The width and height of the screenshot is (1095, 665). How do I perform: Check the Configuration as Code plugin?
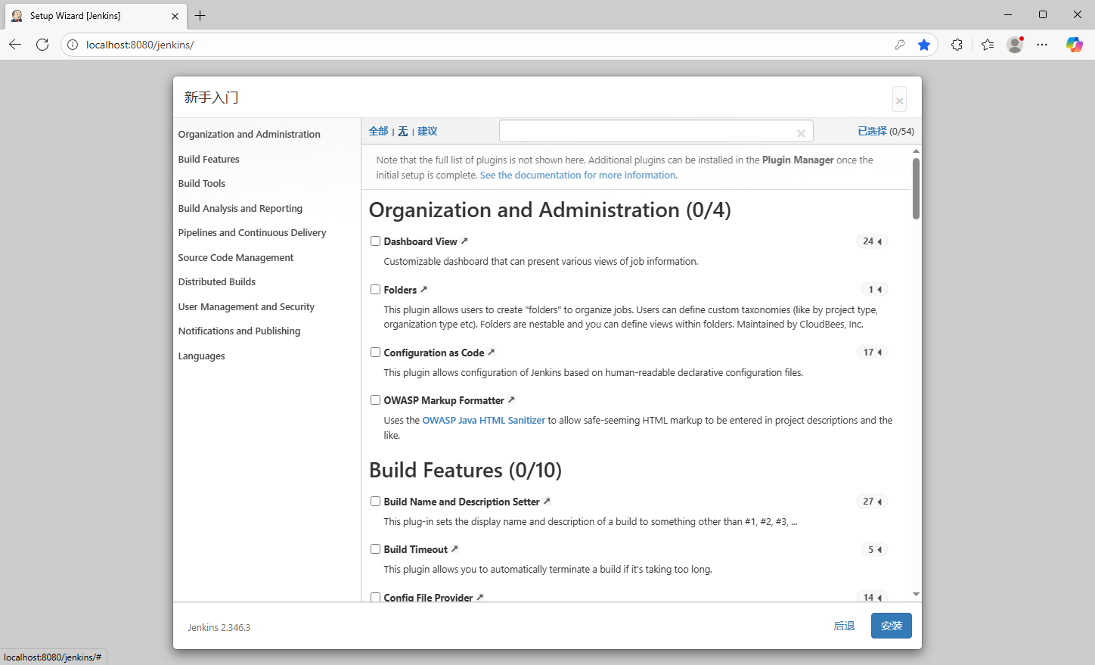click(x=375, y=353)
